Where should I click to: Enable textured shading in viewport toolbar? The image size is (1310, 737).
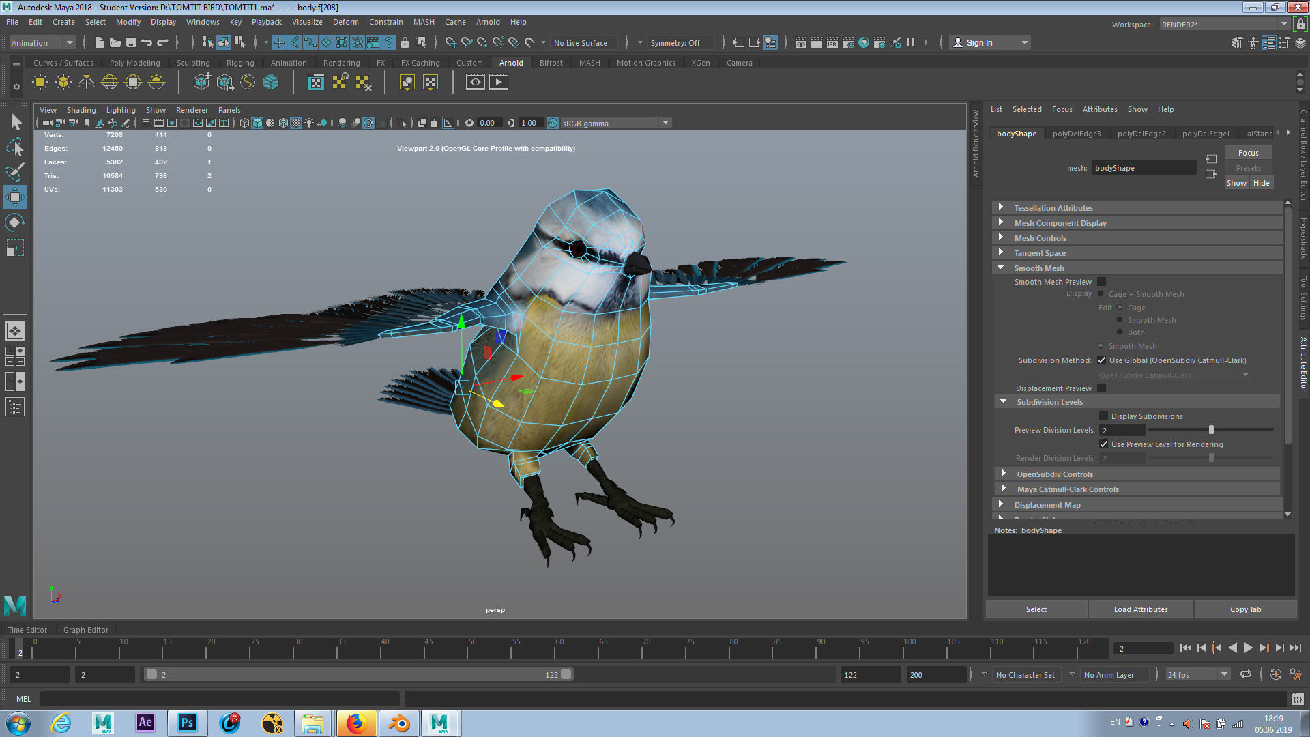296,123
